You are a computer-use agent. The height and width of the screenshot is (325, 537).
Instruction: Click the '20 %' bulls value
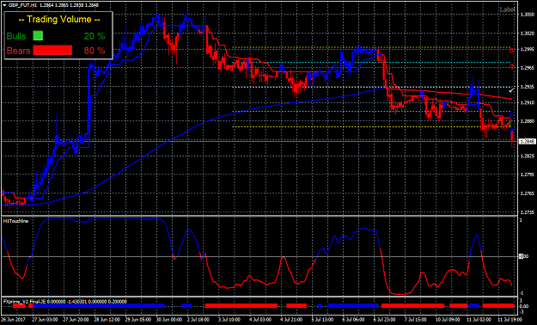click(x=95, y=36)
